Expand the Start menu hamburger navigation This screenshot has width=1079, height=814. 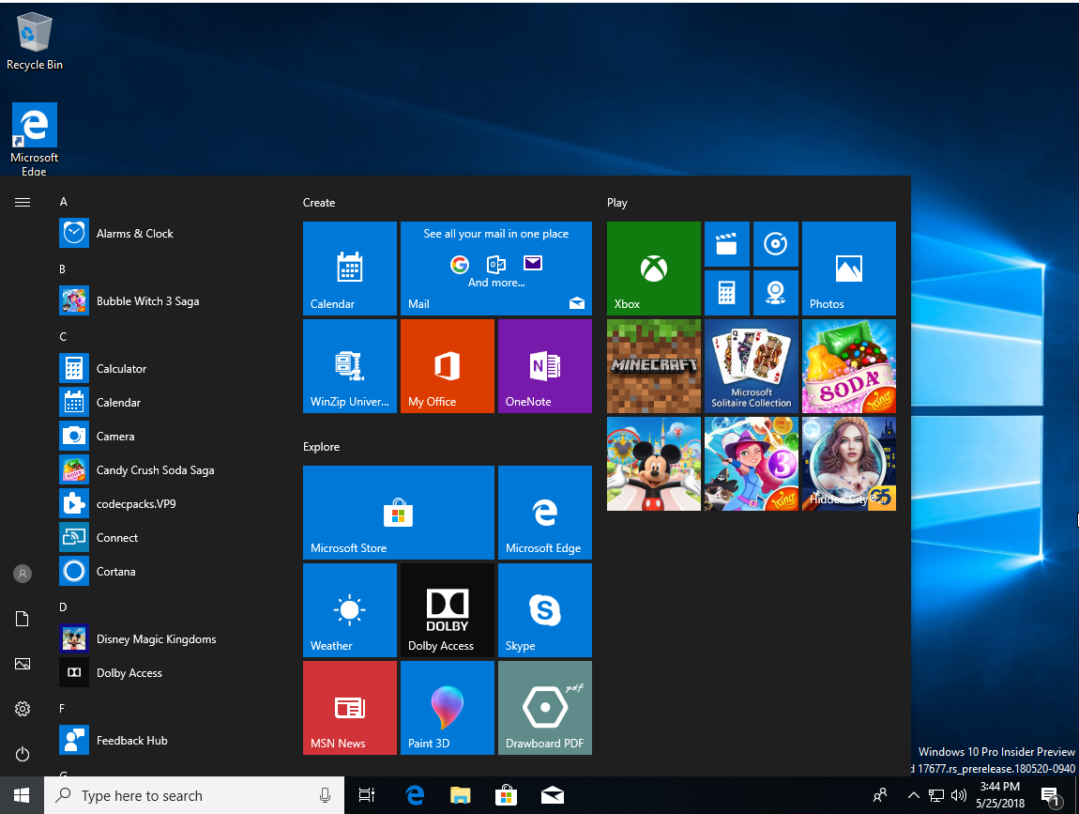point(22,203)
